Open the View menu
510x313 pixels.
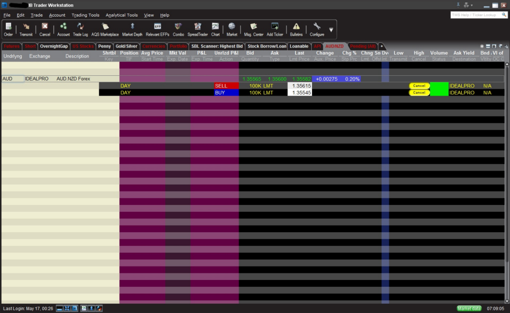(149, 15)
